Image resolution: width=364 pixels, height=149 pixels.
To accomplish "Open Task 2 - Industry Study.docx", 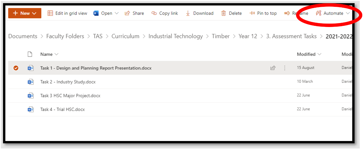I will (x=68, y=82).
